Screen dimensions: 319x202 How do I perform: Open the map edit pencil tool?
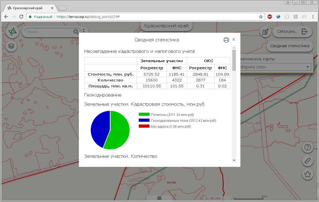coord(265,32)
